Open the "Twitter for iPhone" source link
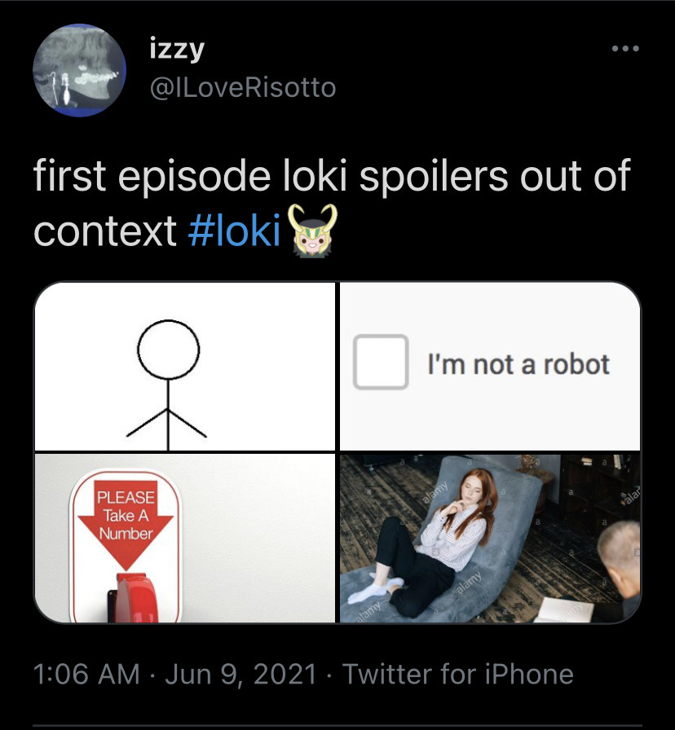The width and height of the screenshot is (675, 730). coord(458,674)
